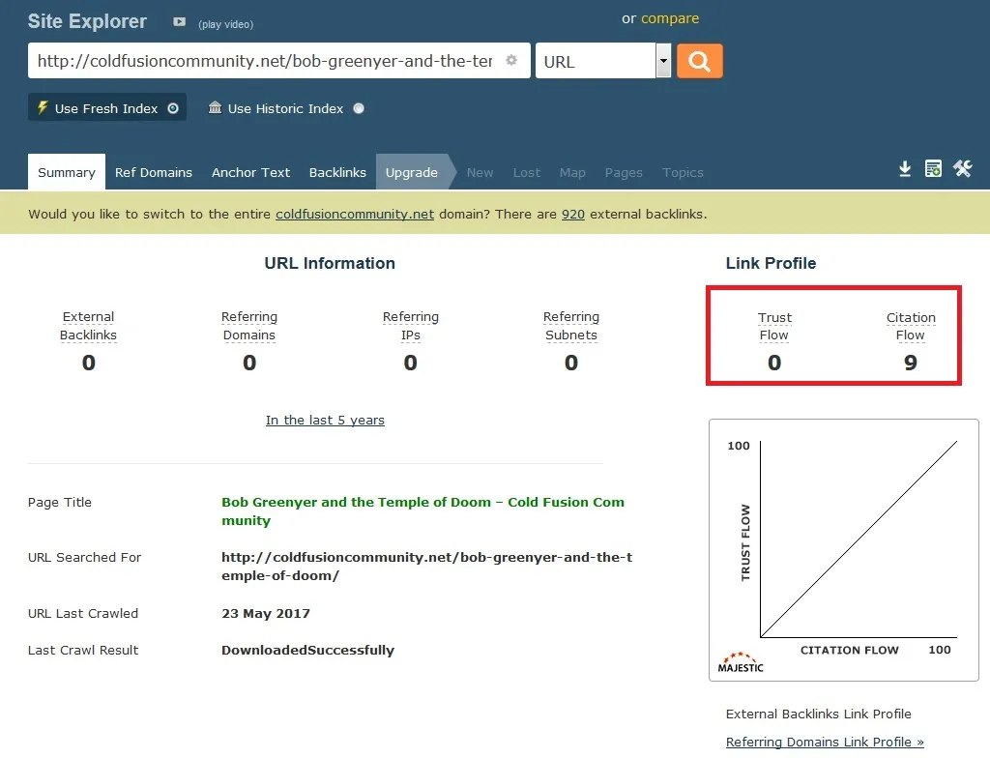Click the Citation Flow value 9
This screenshot has width=990, height=758.
point(911,363)
